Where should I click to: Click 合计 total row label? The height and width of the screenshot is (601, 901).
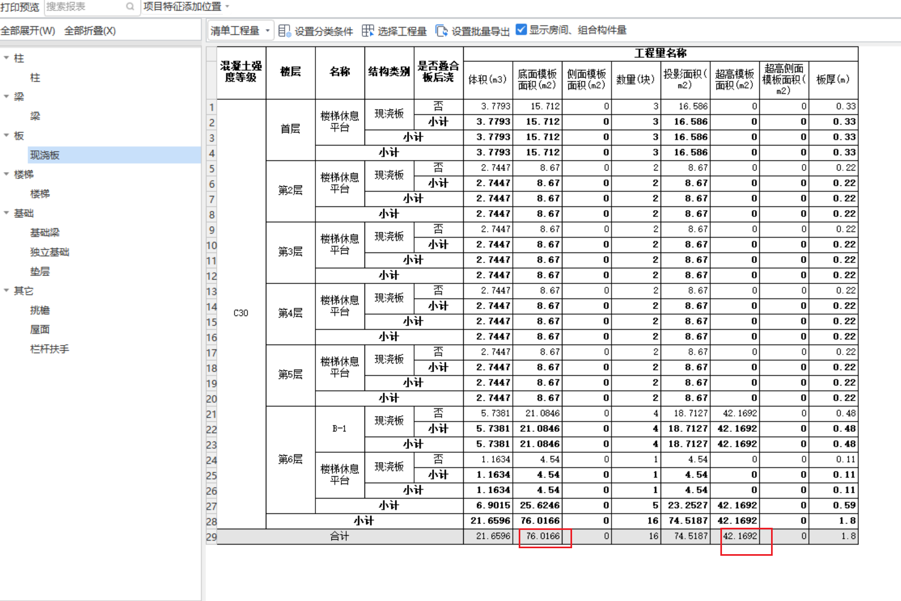(x=340, y=536)
